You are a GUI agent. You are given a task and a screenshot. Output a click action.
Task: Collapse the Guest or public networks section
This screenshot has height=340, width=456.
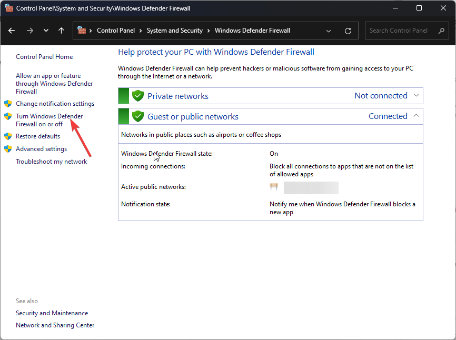tap(416, 116)
